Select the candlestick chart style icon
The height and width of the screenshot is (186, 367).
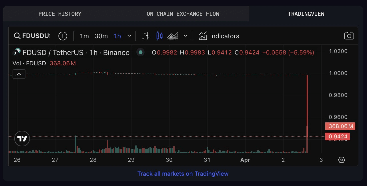[x=159, y=36]
